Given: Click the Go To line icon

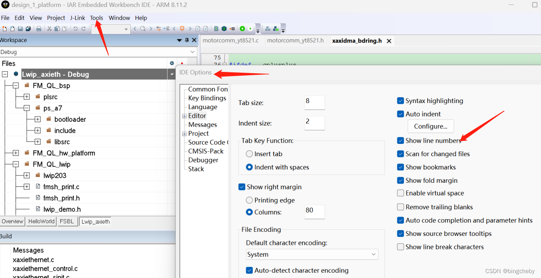Looking at the screenshot, I should point(166,29).
